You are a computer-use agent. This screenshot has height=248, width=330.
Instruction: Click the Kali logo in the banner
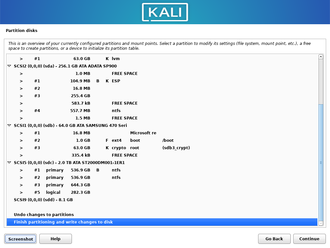click(165, 12)
